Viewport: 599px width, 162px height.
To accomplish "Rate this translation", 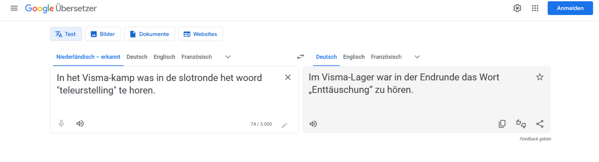I will [x=521, y=124].
